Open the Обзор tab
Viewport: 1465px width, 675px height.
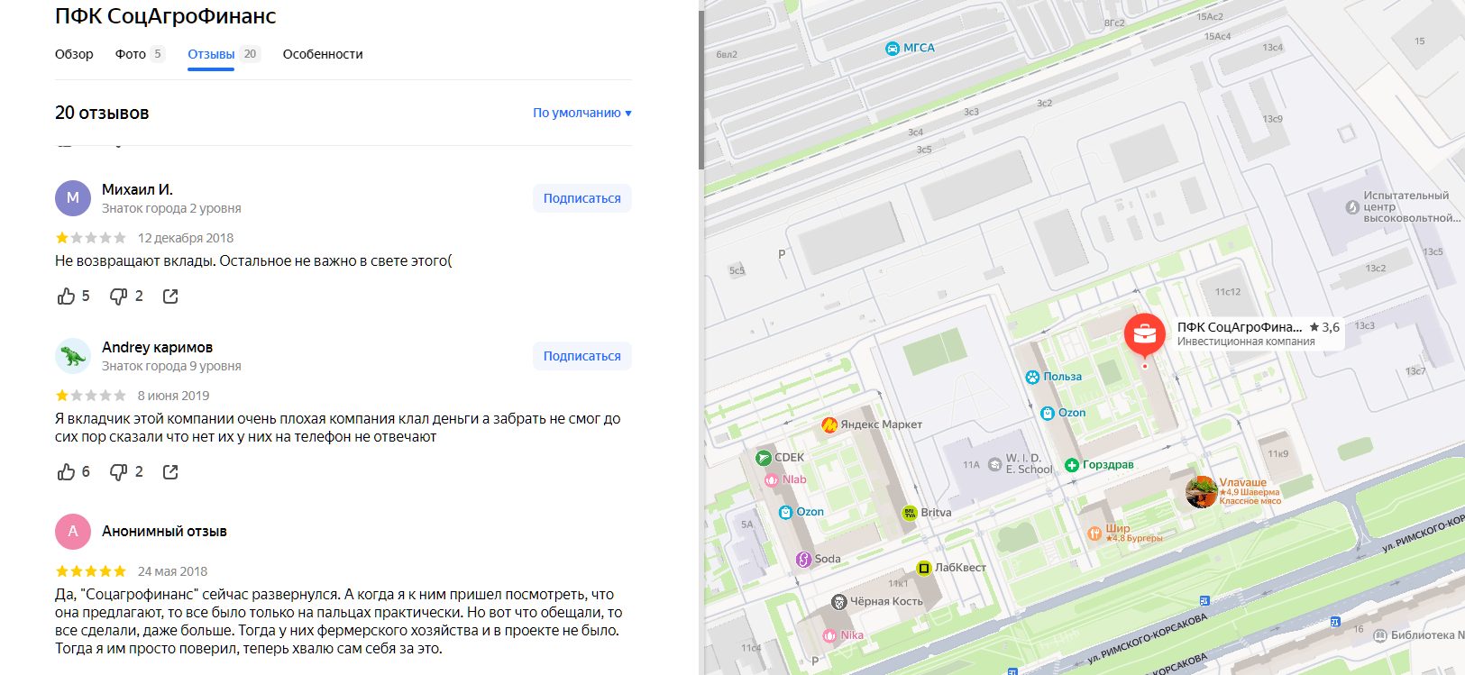pyautogui.click(x=74, y=54)
